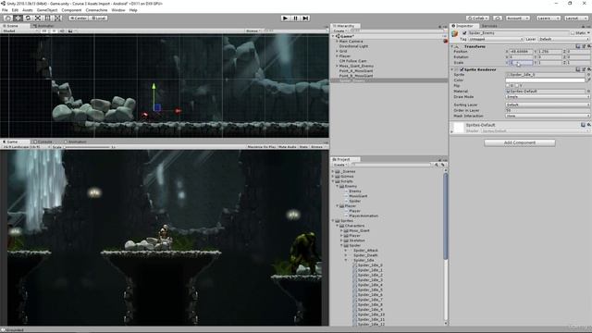Toggle Local handle rotation button

tap(98, 18)
